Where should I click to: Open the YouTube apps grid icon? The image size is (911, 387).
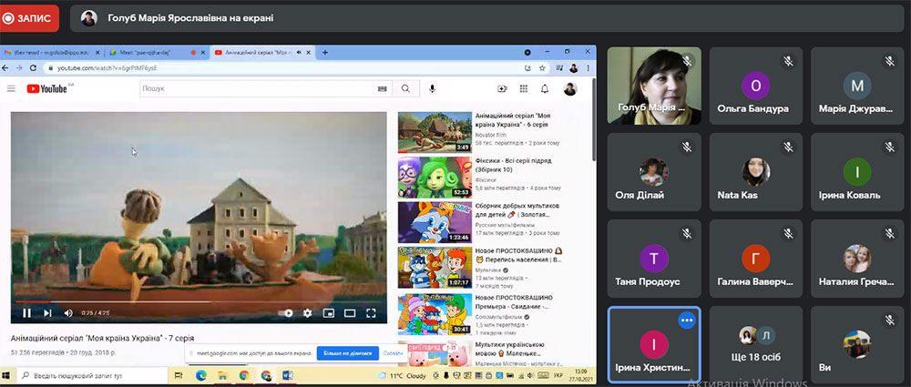click(x=524, y=89)
